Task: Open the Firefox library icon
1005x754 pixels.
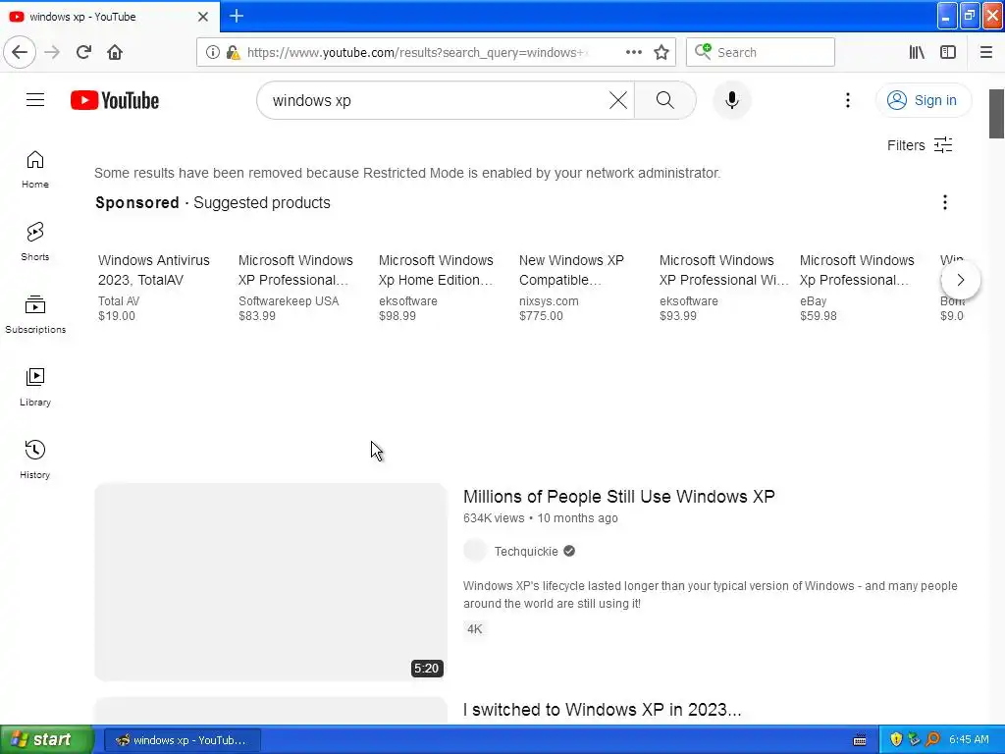Action: 917,52
